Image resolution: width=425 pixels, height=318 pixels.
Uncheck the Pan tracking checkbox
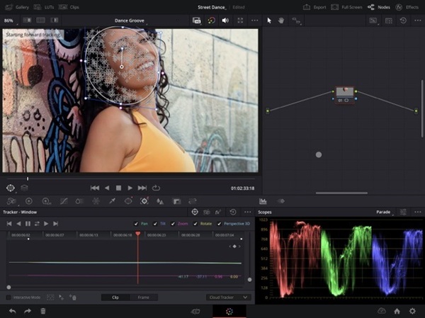[136, 223]
